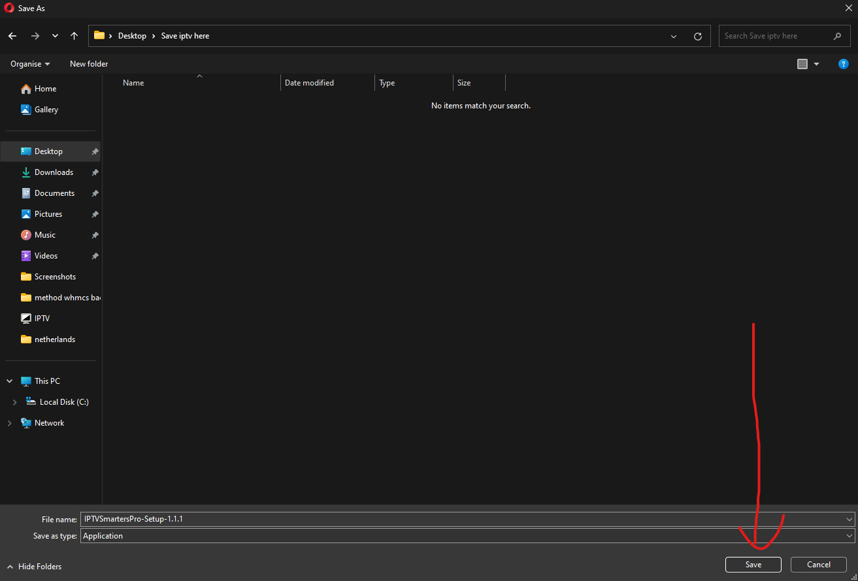Click the Back navigation arrow
Image resolution: width=858 pixels, height=581 pixels.
click(x=12, y=36)
